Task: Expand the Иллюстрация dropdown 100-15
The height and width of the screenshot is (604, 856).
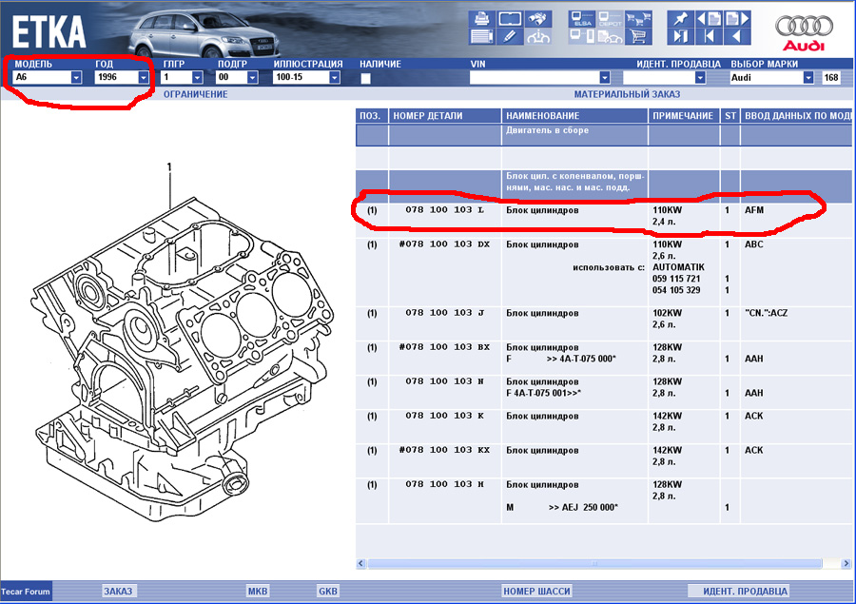Action: point(334,78)
